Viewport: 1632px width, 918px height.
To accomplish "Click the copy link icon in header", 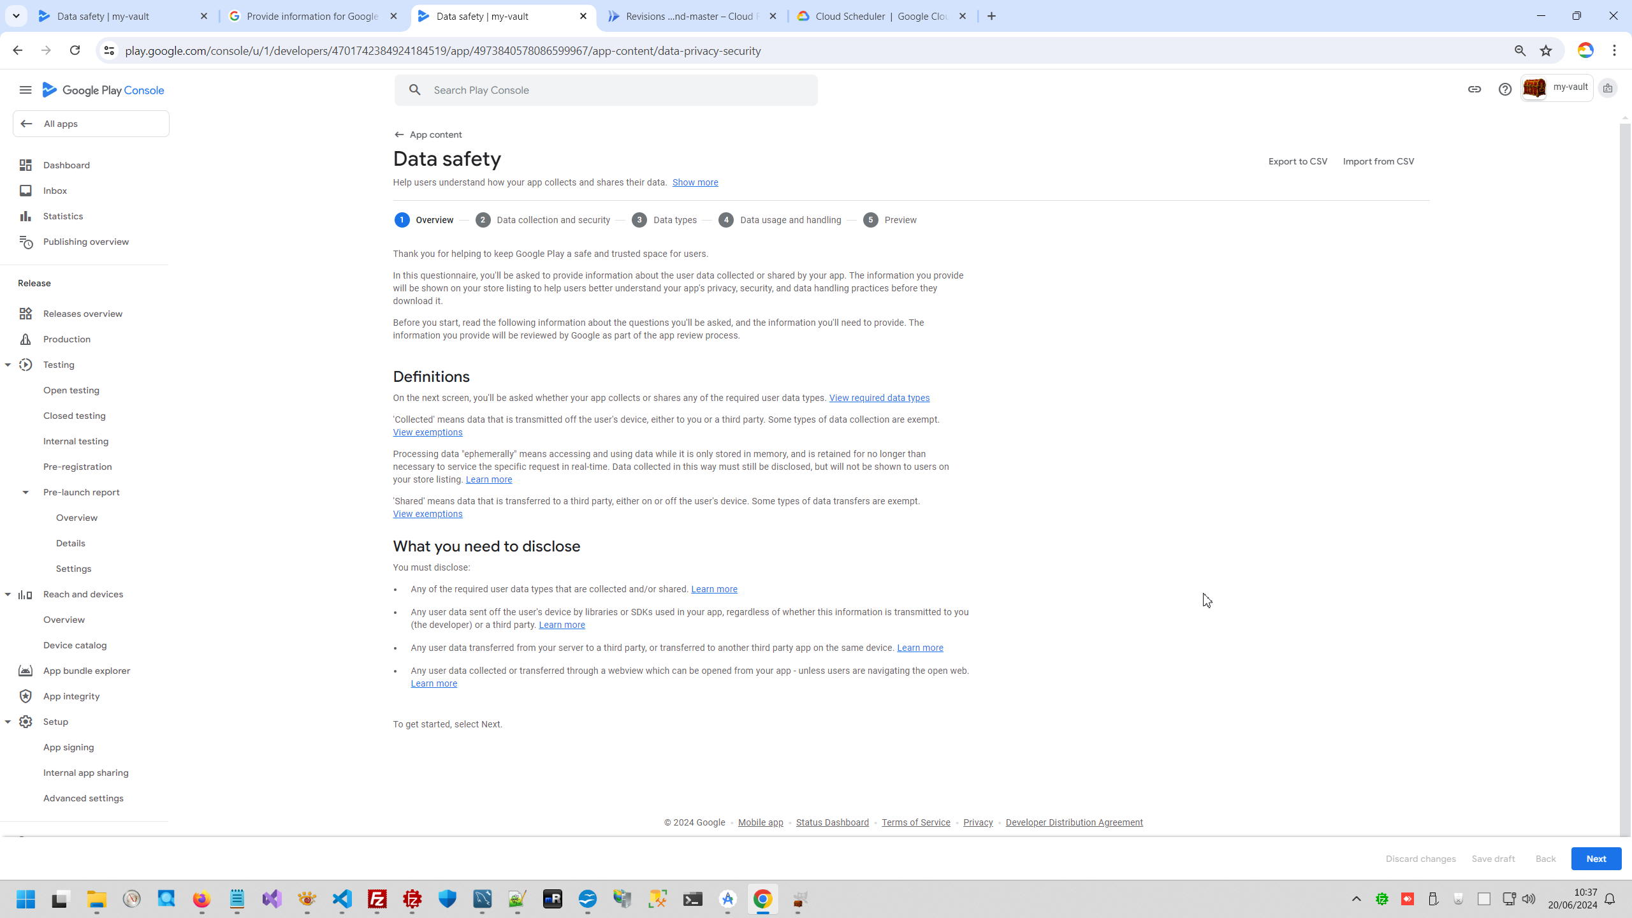I will click(1474, 89).
